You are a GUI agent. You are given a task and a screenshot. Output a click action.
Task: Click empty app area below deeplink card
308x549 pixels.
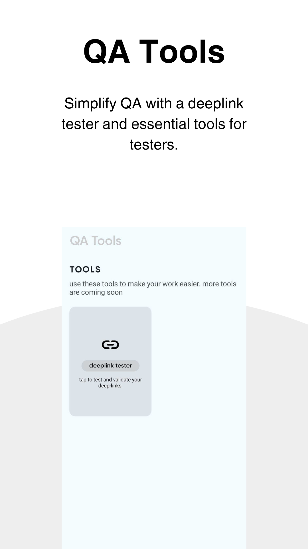[154, 480]
